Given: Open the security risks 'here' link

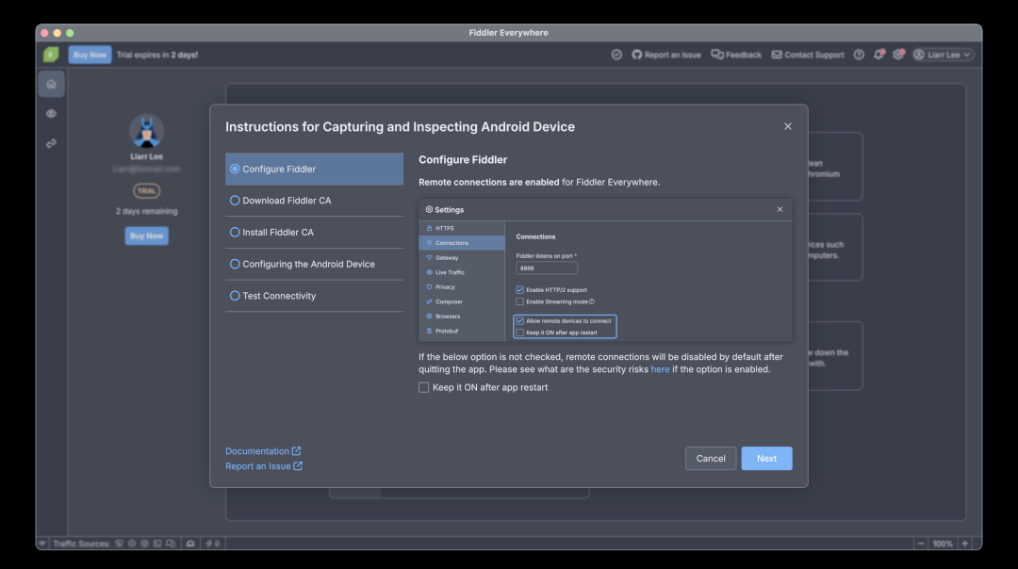Looking at the screenshot, I should [x=660, y=369].
